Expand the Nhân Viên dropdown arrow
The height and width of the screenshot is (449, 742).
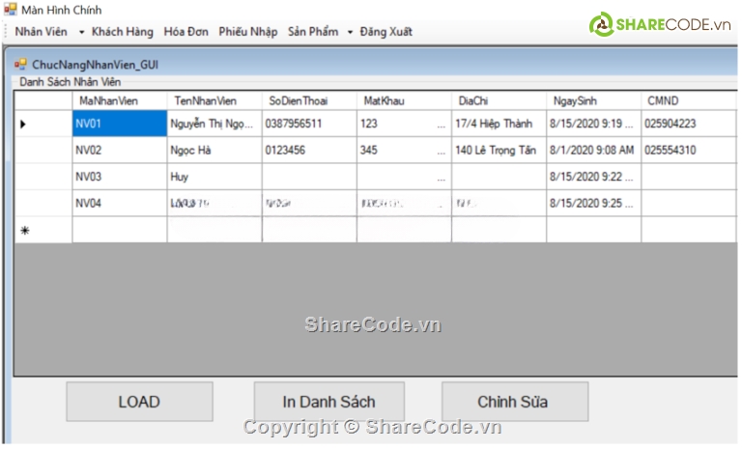81,32
